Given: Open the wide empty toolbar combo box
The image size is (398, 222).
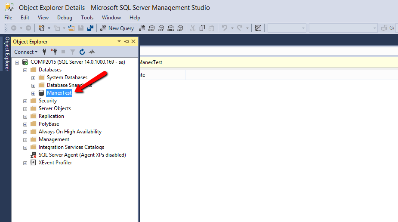Looking at the screenshot, I should [x=343, y=28].
